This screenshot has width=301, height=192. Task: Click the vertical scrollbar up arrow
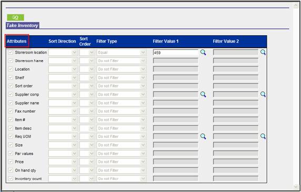(296, 6)
